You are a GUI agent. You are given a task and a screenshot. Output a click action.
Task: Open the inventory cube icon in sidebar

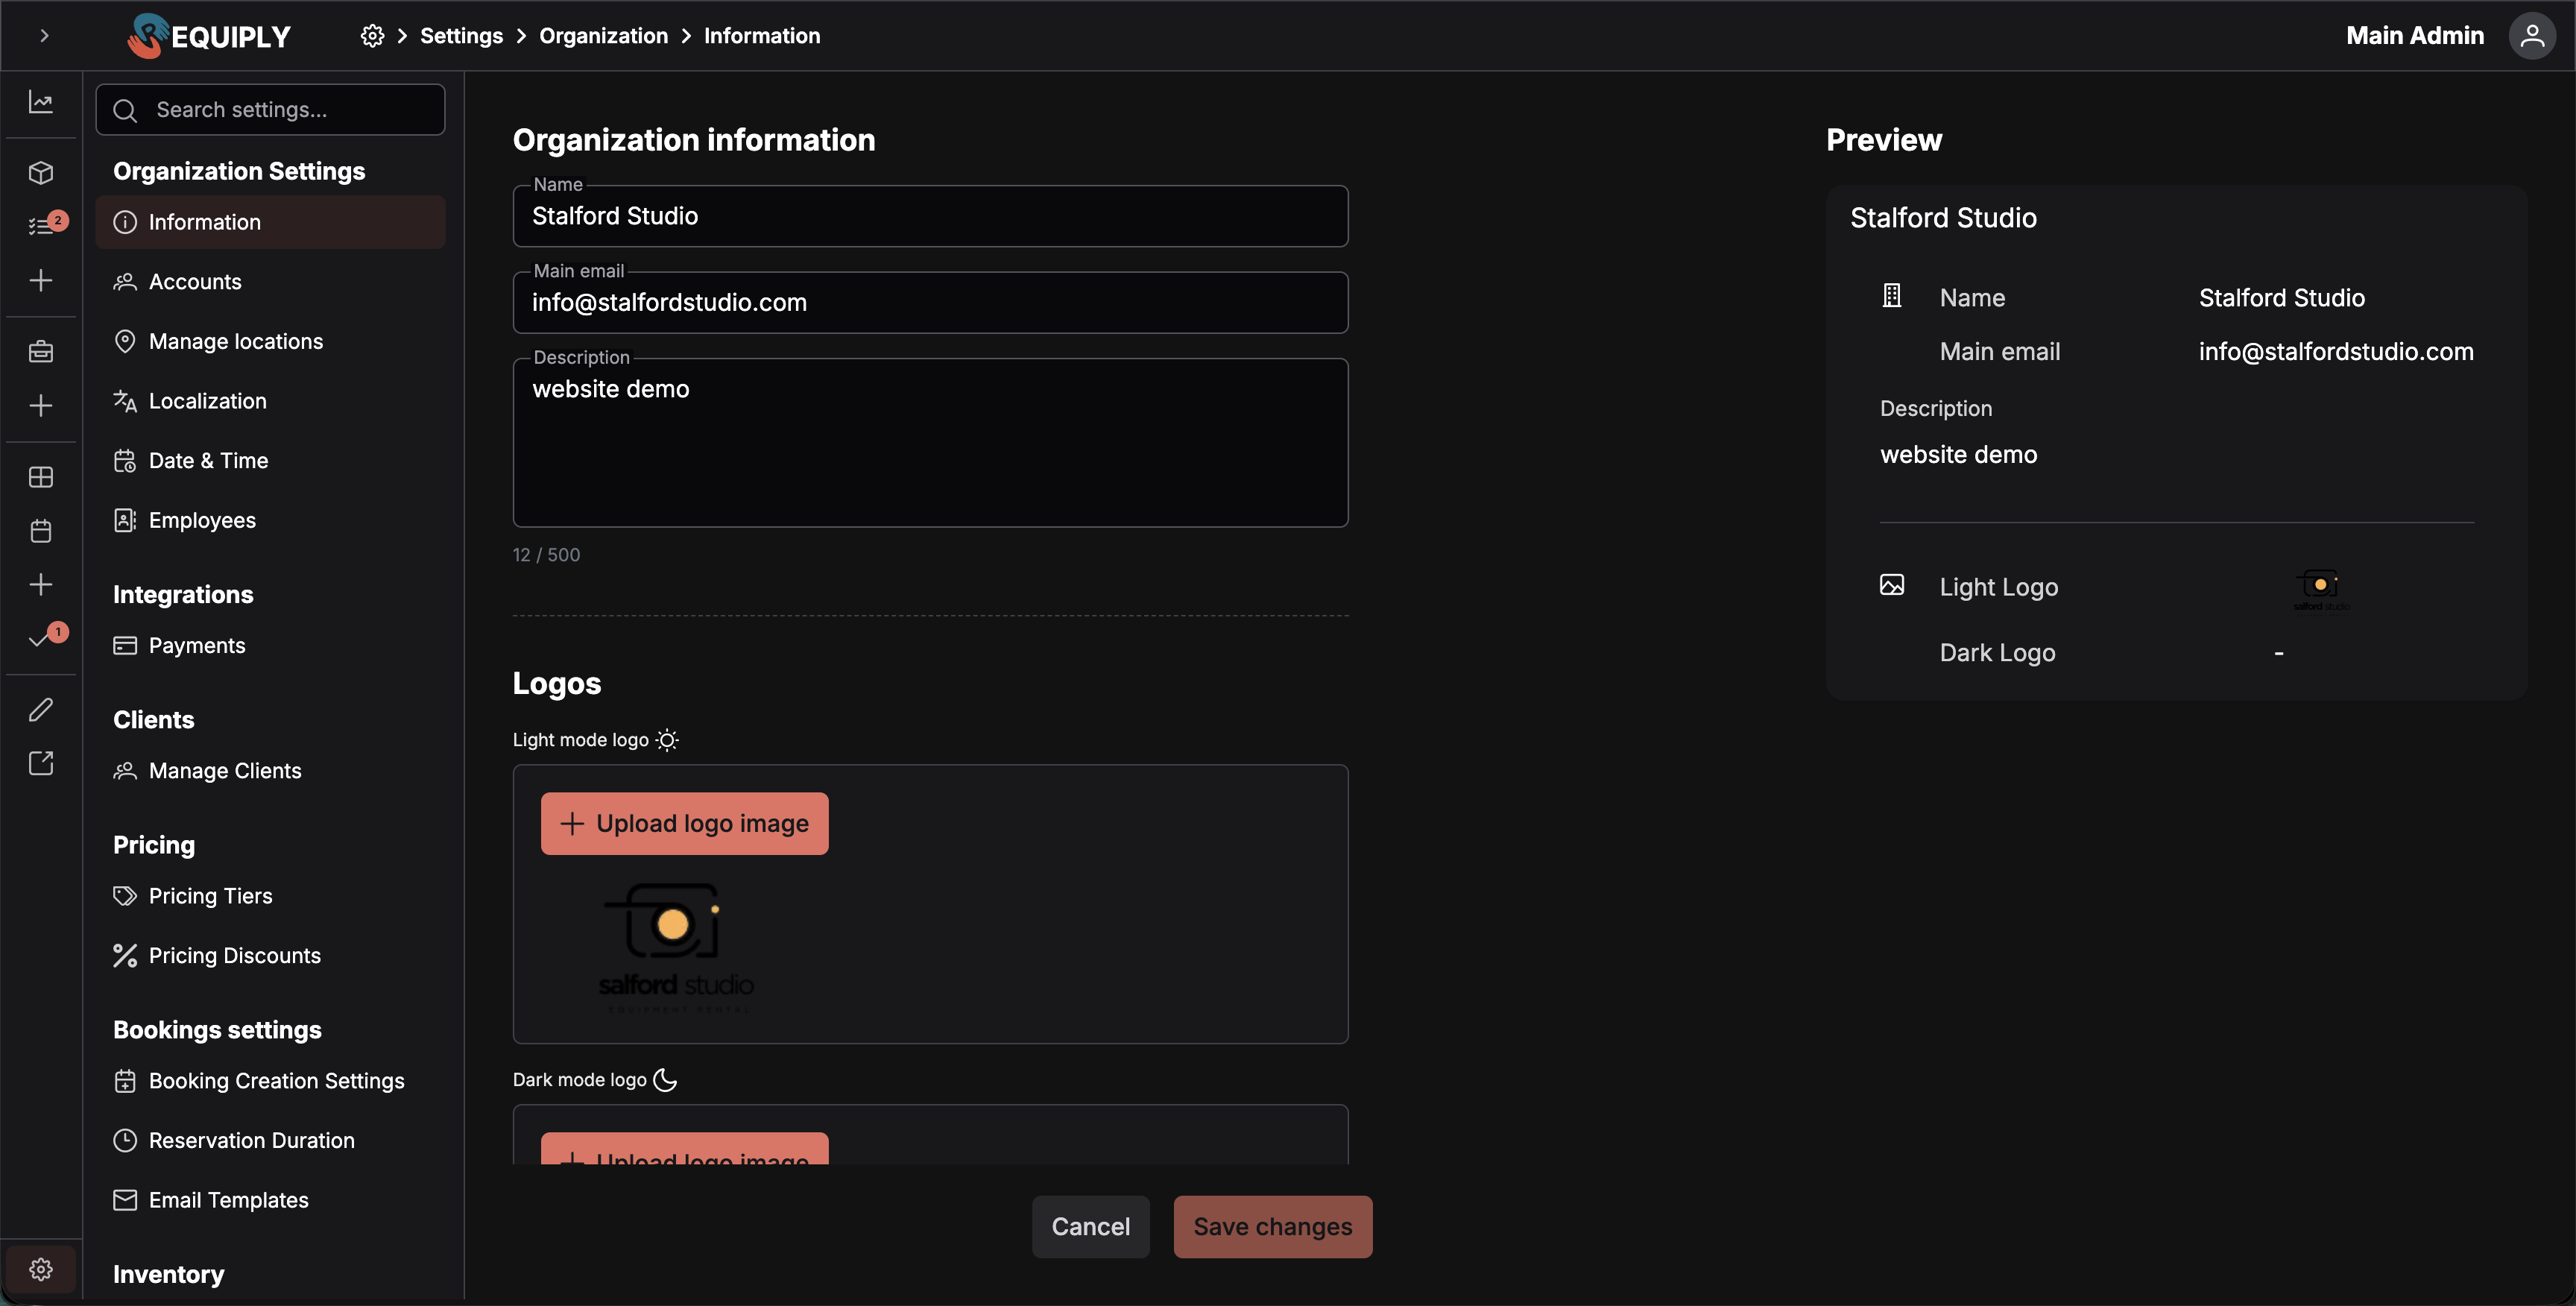(41, 173)
